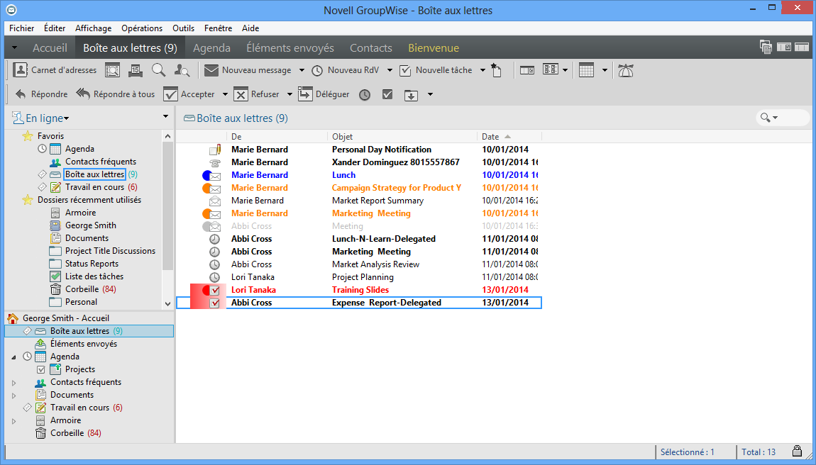The width and height of the screenshot is (816, 465).
Task: Select Project Title Discussions folder
Action: pos(110,251)
